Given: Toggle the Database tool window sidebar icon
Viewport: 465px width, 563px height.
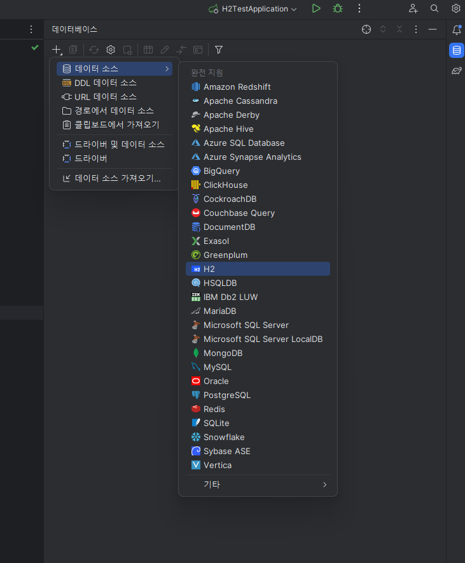Looking at the screenshot, I should coord(456,50).
